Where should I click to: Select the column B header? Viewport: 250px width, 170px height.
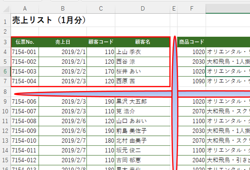pyautogui.click(x=63, y=8)
